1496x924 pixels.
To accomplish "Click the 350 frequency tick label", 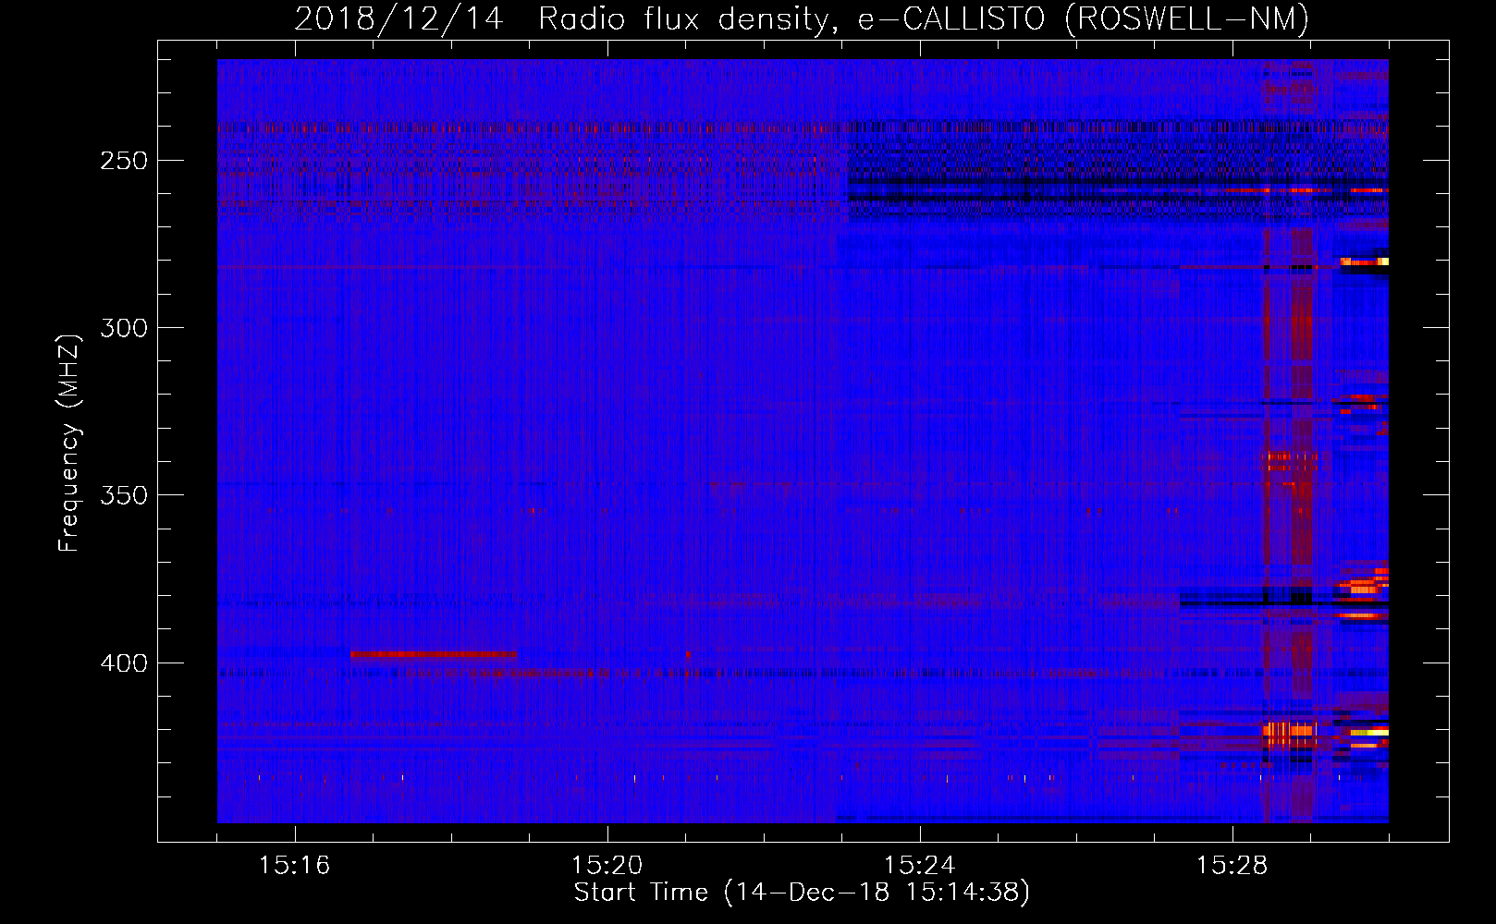I will pos(124,495).
